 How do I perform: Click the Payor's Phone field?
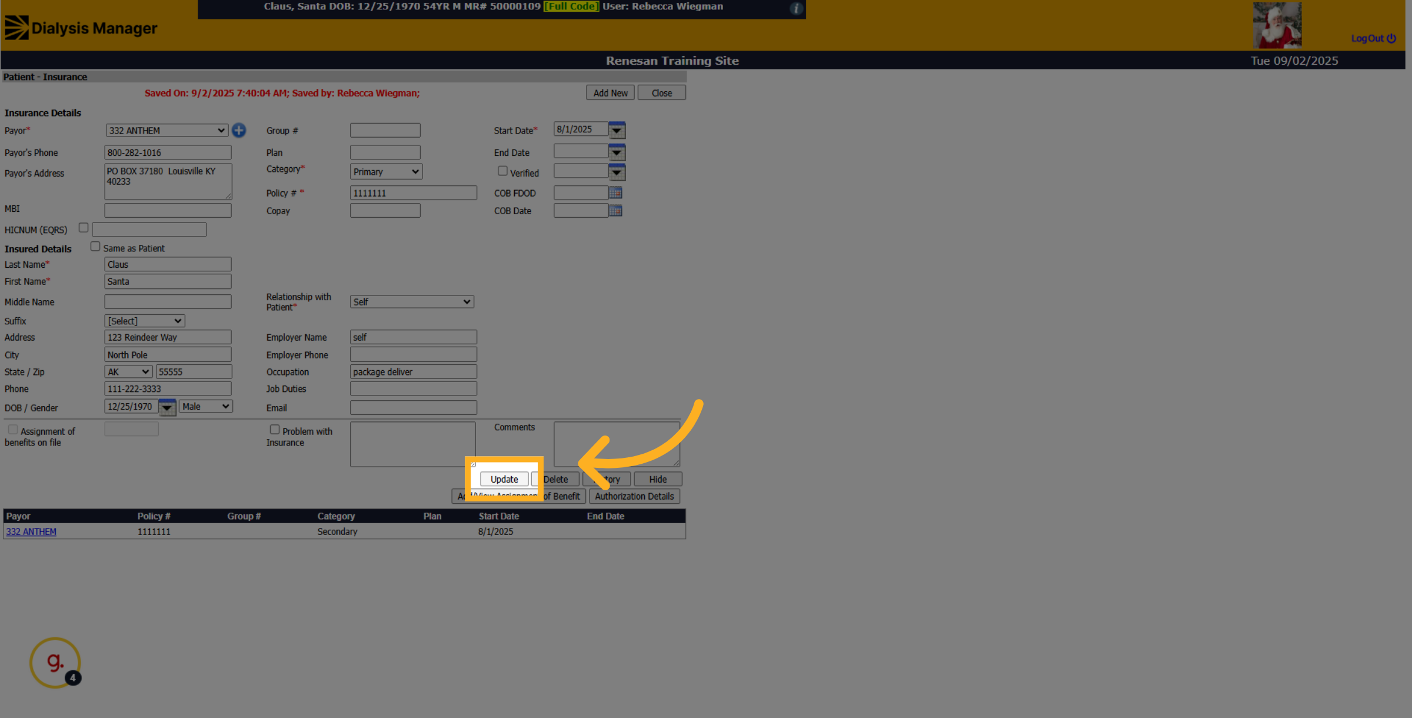pos(168,152)
